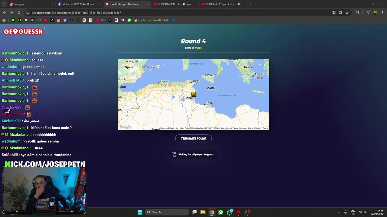Image resolution: width=387 pixels, height=217 pixels.
Task: Open WhatsApp from the taskbar
Action: [x=230, y=212]
